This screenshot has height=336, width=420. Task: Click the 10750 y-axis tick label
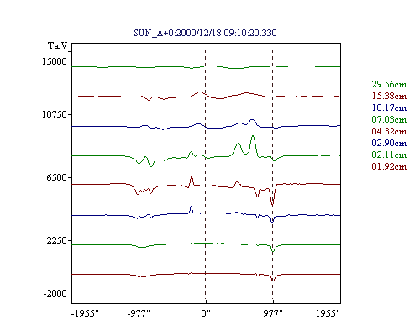(55, 114)
